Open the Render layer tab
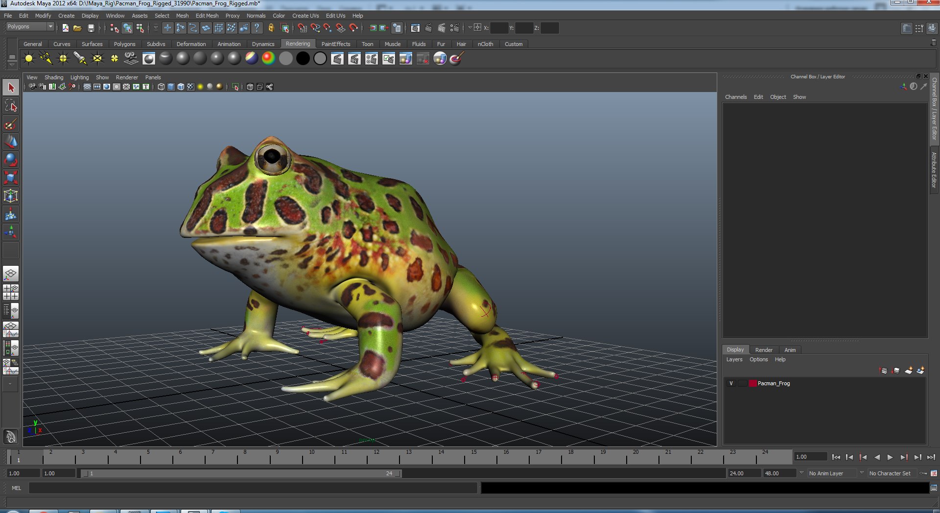This screenshot has height=513, width=940. [x=764, y=350]
